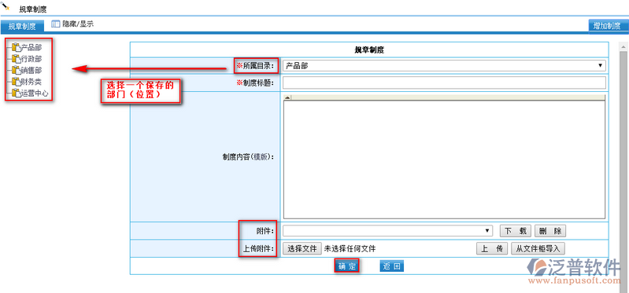Click the 上传 button
The image size is (629, 293).
492,248
